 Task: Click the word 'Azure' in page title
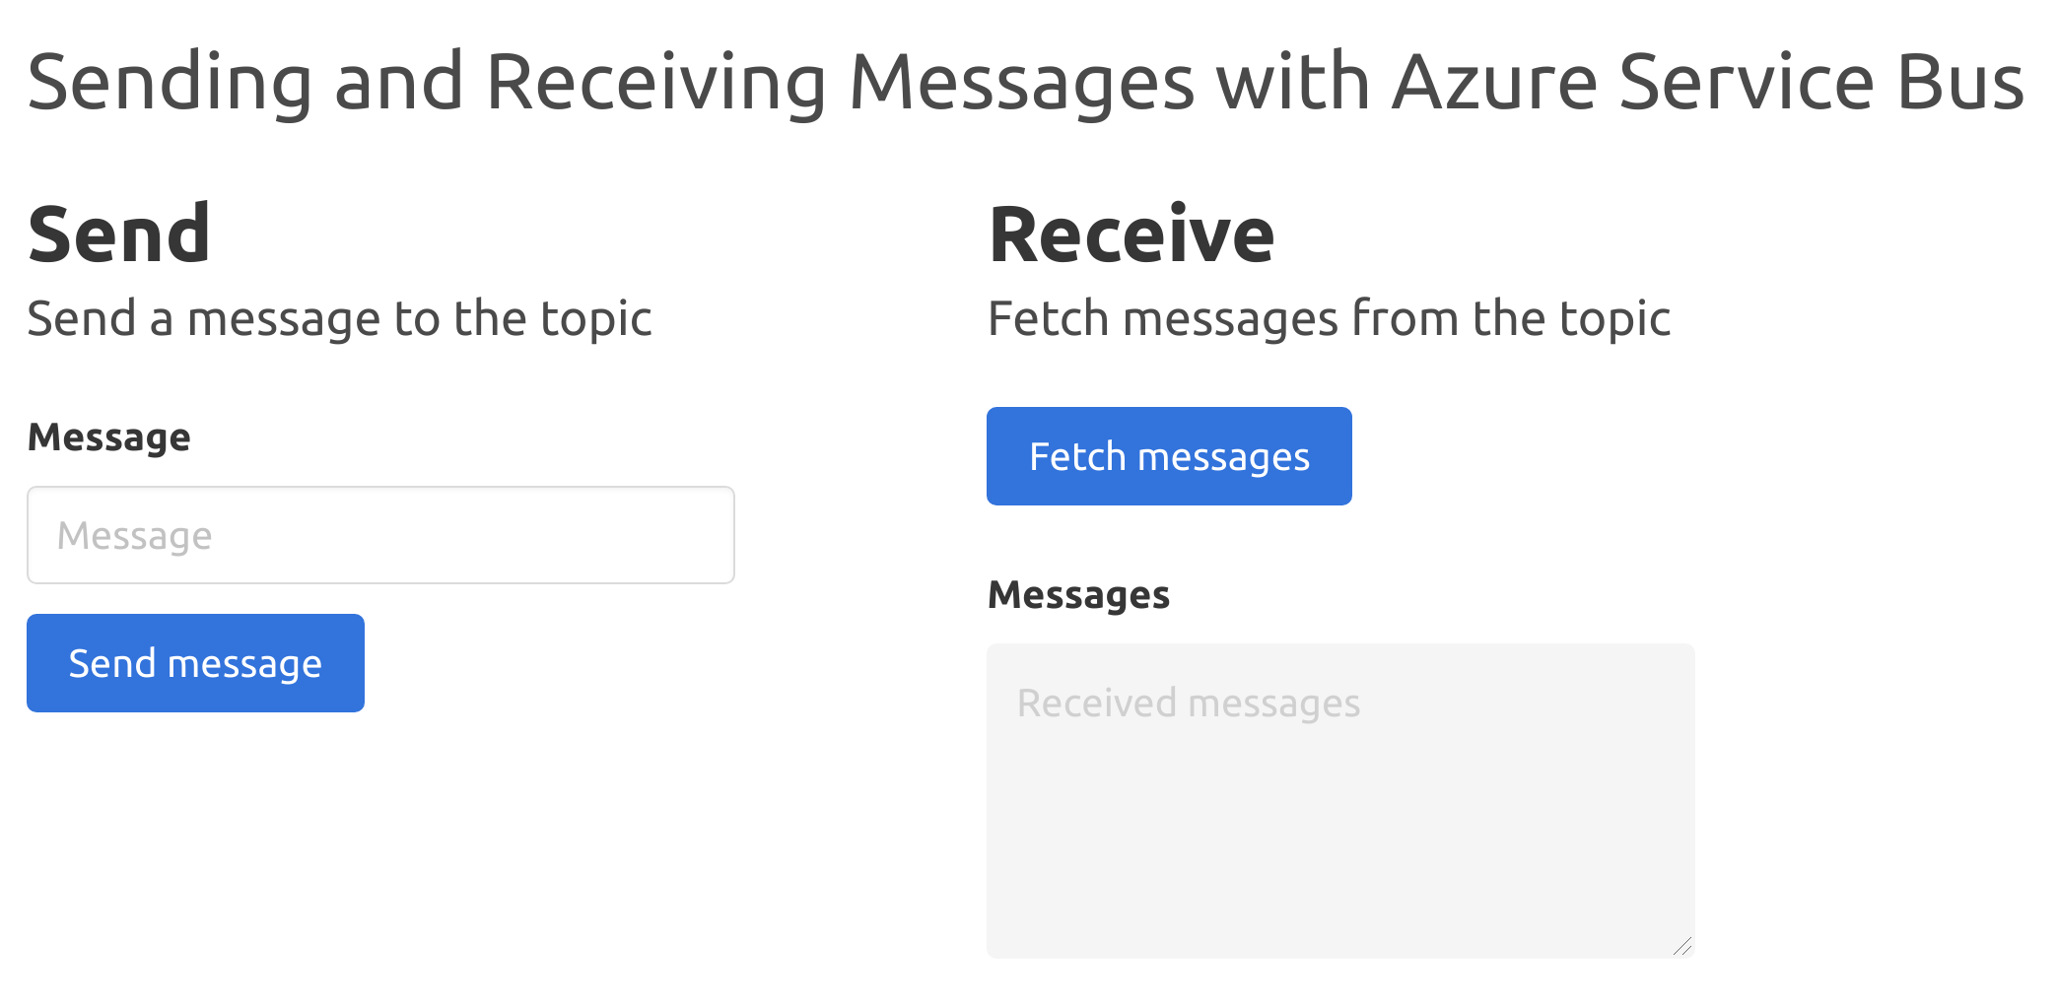coord(1494,82)
